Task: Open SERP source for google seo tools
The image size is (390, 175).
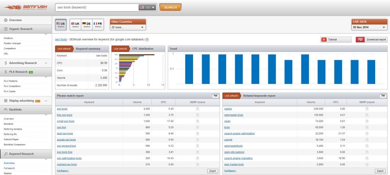Action: (x=197, y=140)
